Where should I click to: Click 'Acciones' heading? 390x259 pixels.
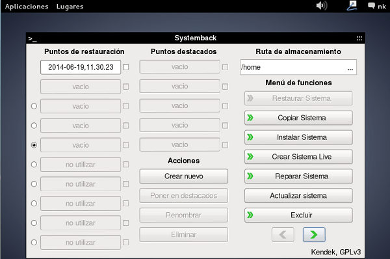pyautogui.click(x=183, y=161)
